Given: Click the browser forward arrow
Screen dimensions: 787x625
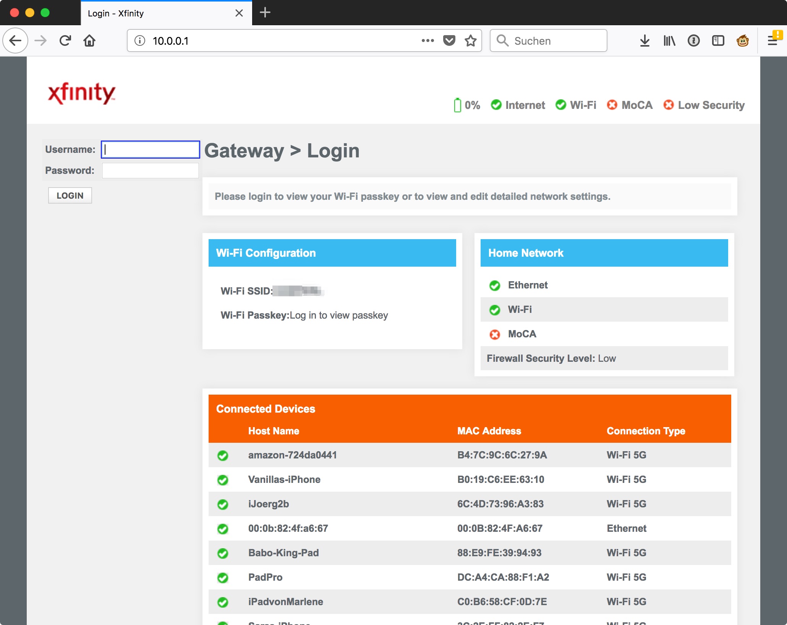Looking at the screenshot, I should (40, 40).
